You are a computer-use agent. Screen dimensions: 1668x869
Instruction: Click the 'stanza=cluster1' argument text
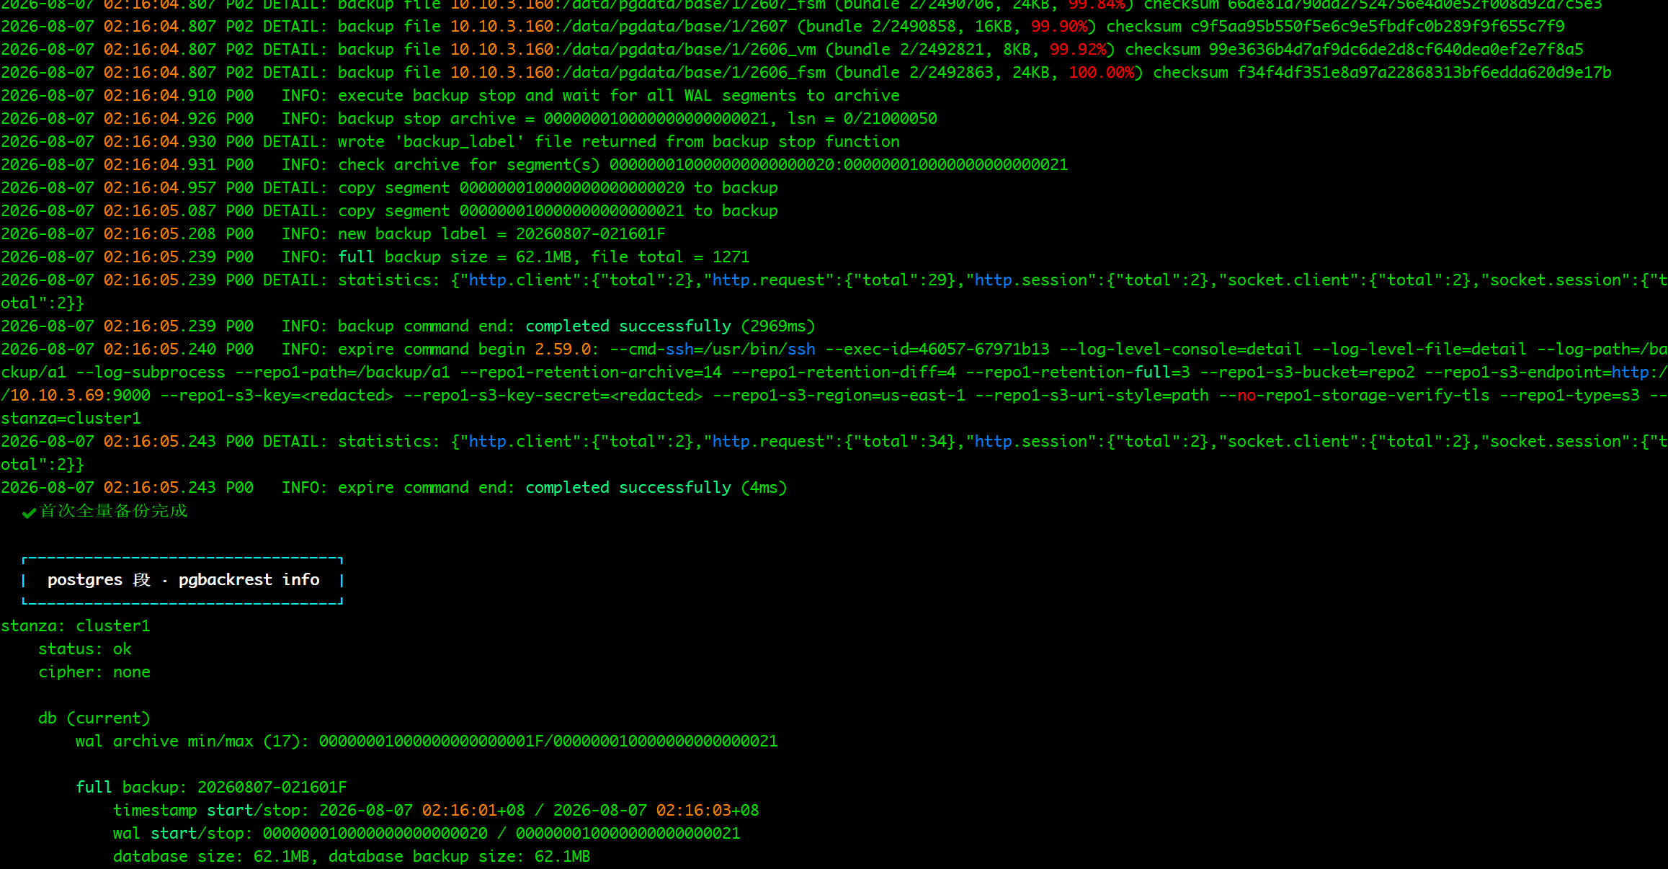[x=71, y=419]
